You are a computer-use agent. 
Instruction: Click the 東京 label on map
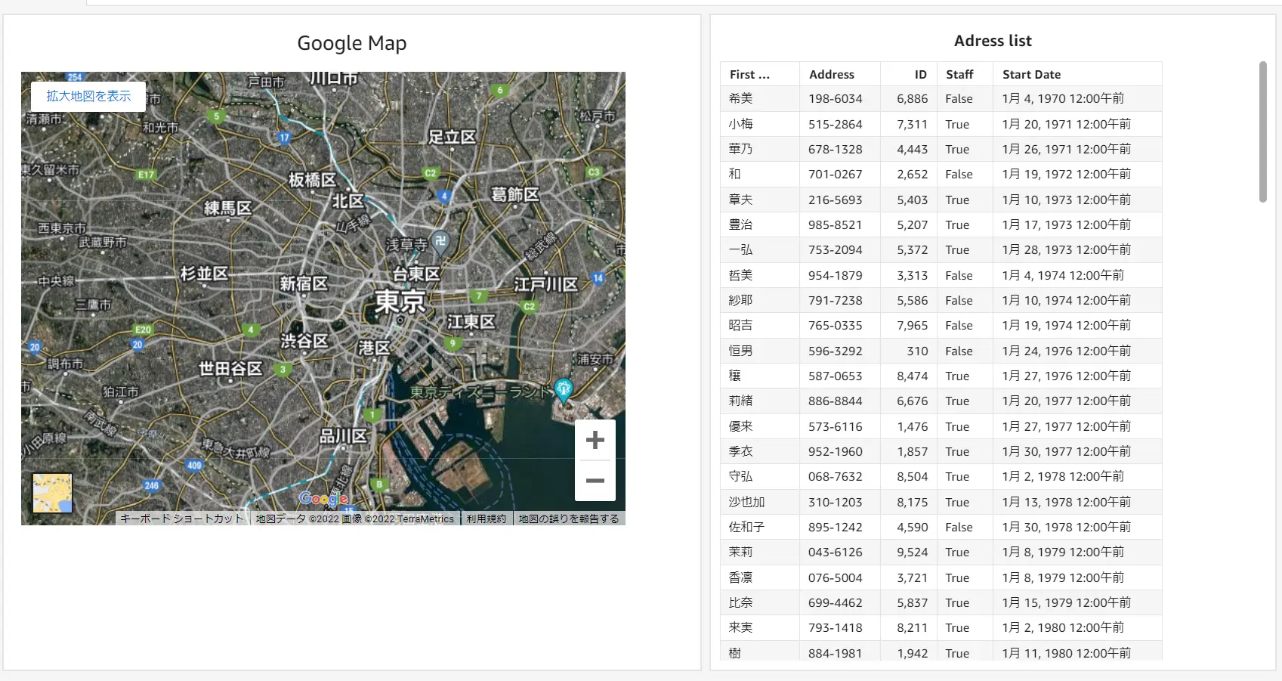pyautogui.click(x=400, y=302)
